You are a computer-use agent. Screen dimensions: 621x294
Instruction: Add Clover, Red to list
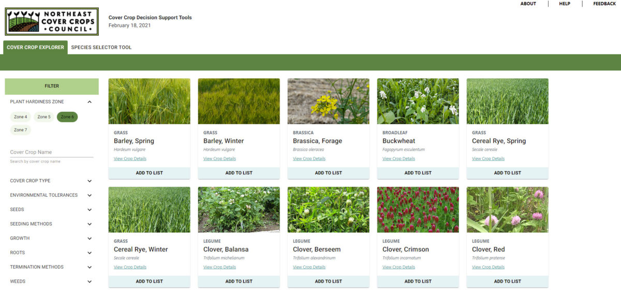[508, 282]
